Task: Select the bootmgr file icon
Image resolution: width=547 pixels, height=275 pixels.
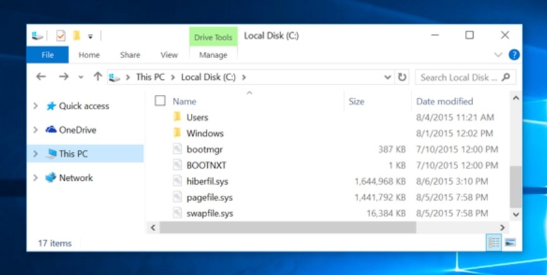Action: [x=178, y=149]
